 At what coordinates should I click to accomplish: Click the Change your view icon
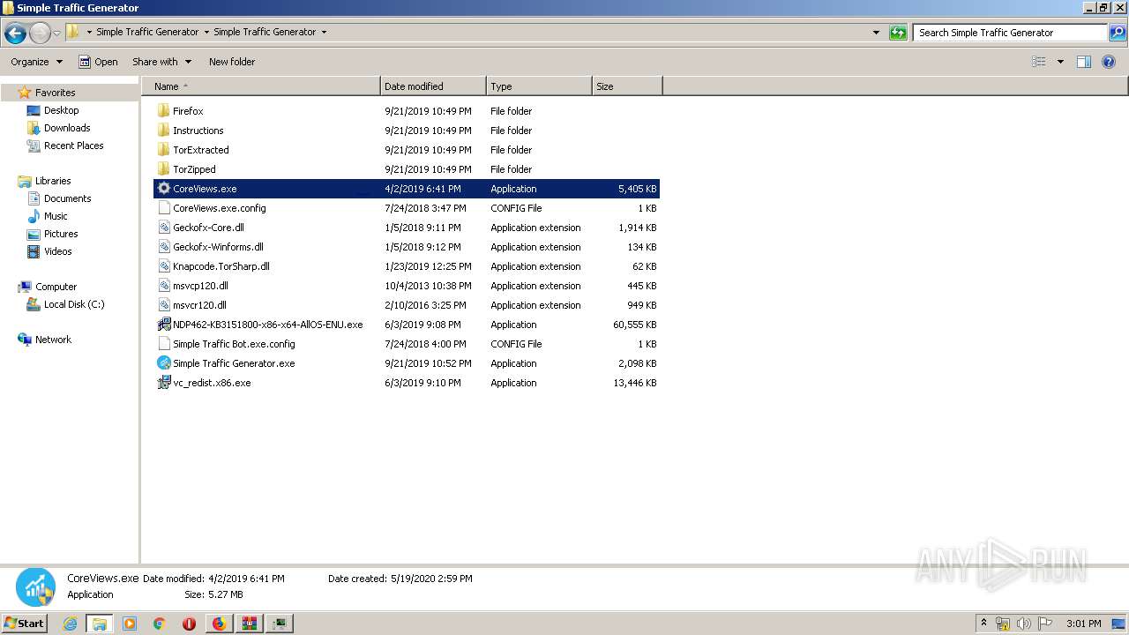point(1039,62)
